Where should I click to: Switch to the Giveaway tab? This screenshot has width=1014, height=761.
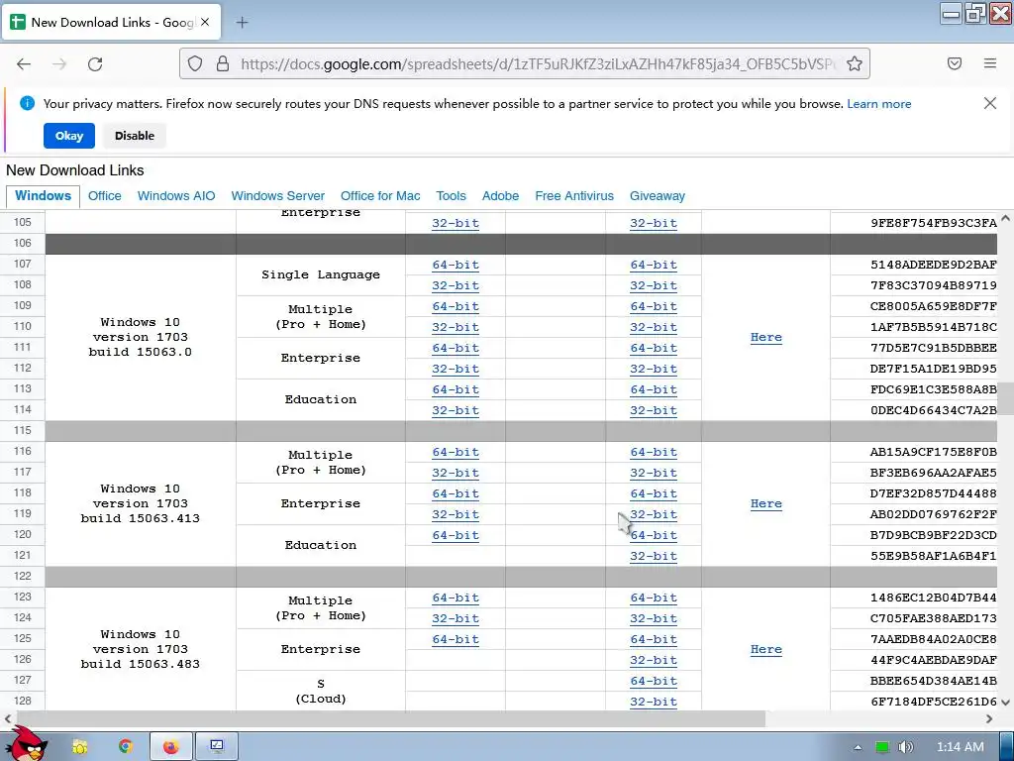pyautogui.click(x=658, y=196)
